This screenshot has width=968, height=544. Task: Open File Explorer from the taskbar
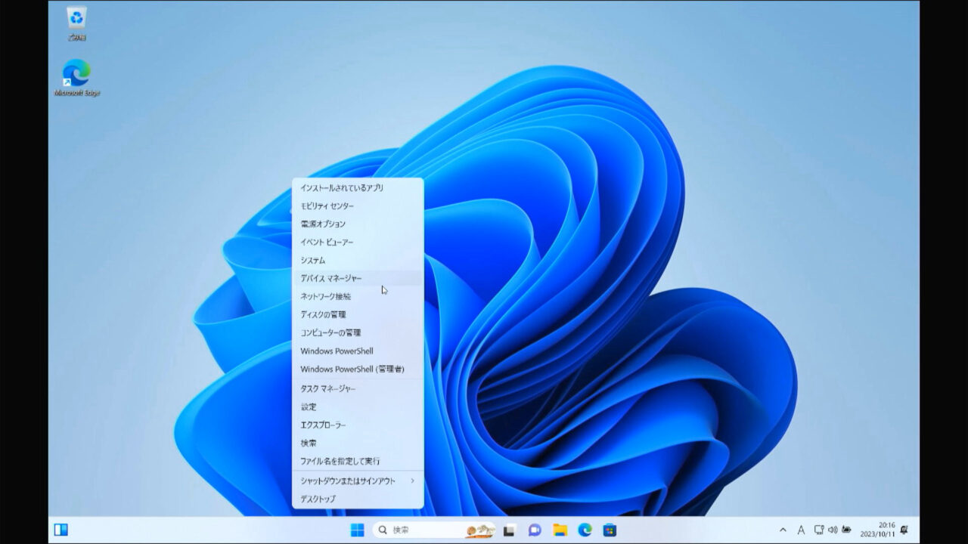pos(560,530)
